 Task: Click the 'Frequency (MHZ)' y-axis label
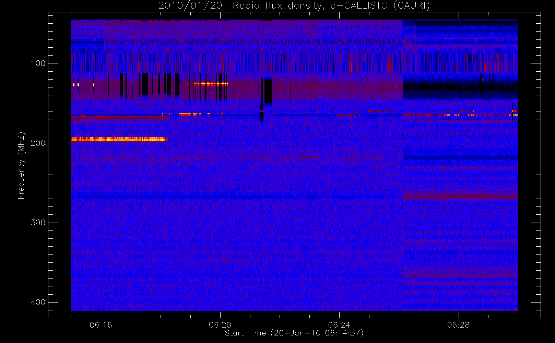21,165
